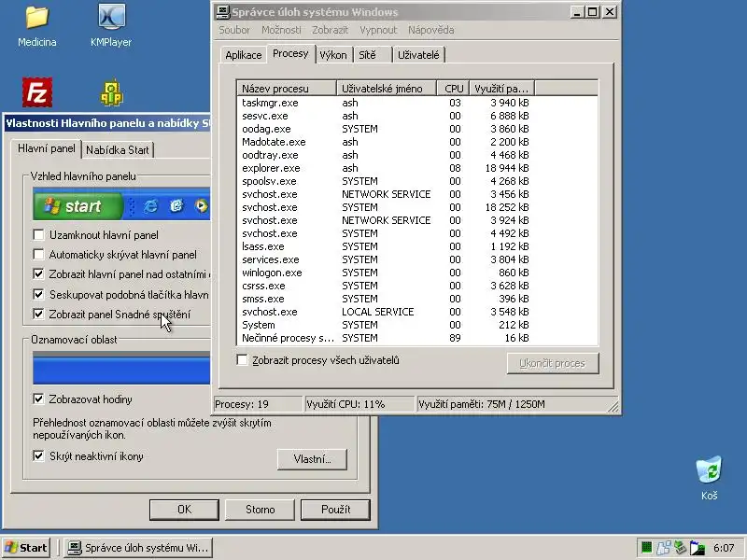This screenshot has width=747, height=560.
Task: Open the Vypnout menu
Action: click(x=378, y=30)
